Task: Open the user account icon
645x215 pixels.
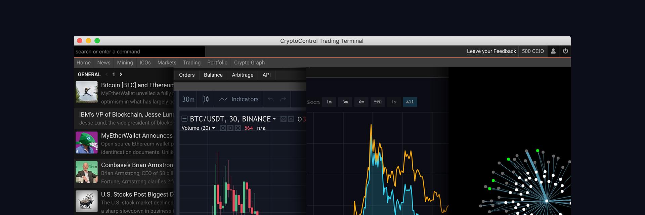Action: (x=553, y=51)
